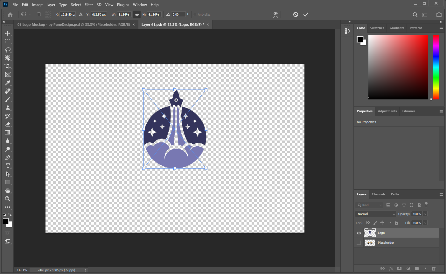Select the Horizontal Type tool
This screenshot has width=446, height=274.
[8, 166]
